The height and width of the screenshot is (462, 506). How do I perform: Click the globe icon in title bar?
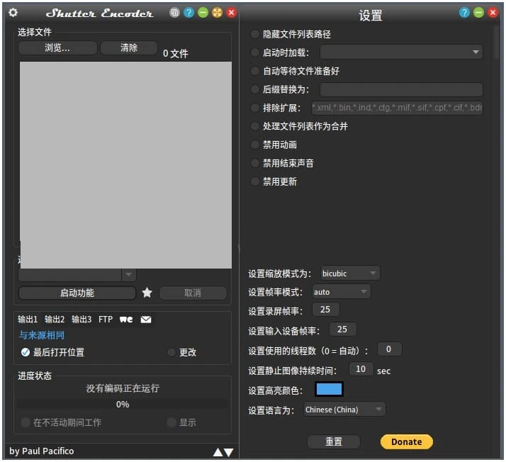(x=175, y=13)
